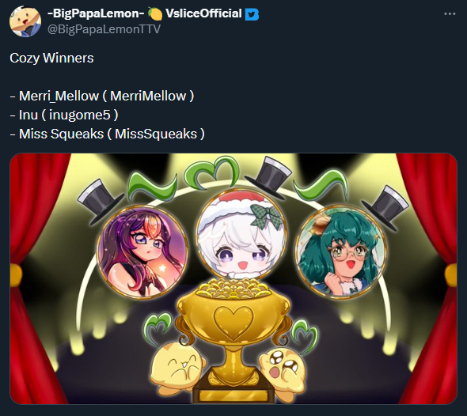Visit the @BigPapaLemonTTV handle

(x=104, y=29)
